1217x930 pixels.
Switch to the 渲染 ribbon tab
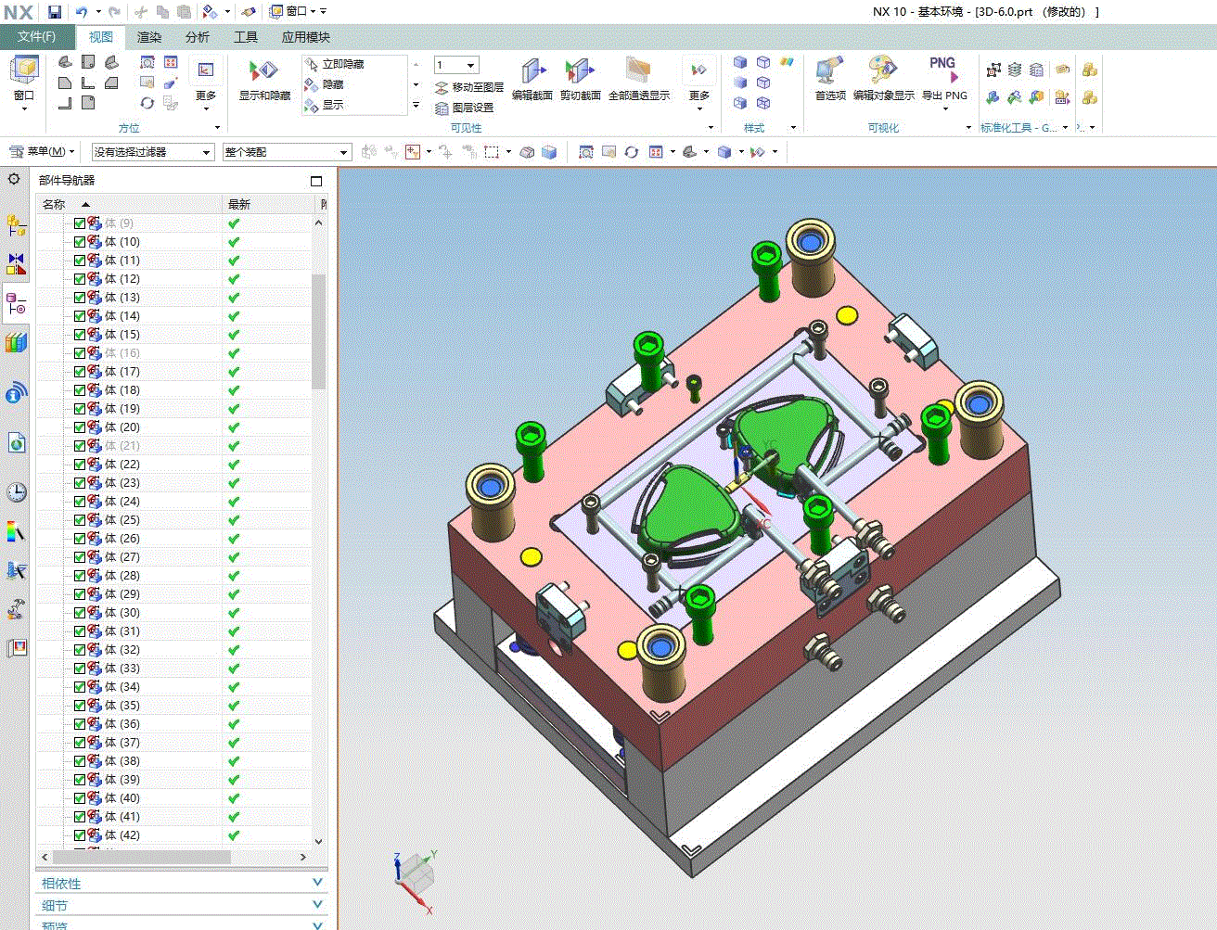click(149, 37)
